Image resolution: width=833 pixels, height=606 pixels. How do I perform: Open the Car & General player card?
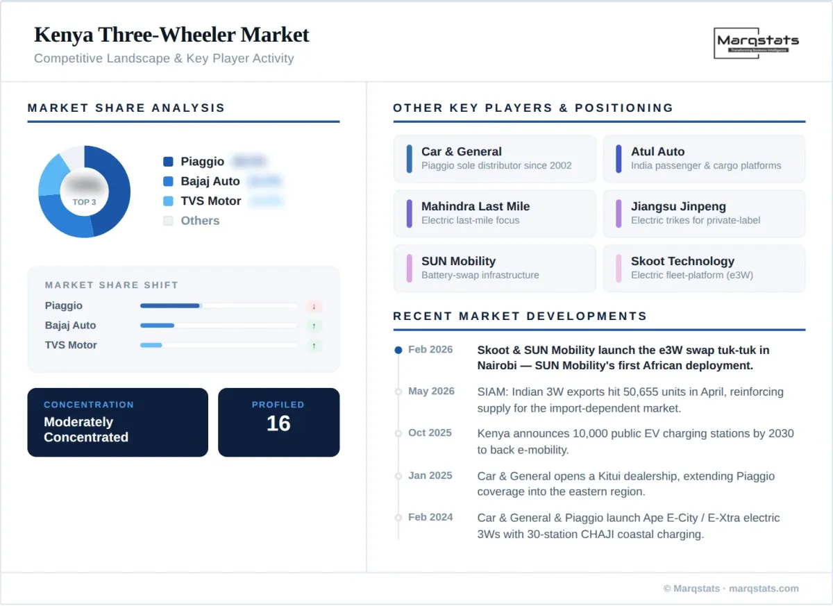click(x=494, y=158)
